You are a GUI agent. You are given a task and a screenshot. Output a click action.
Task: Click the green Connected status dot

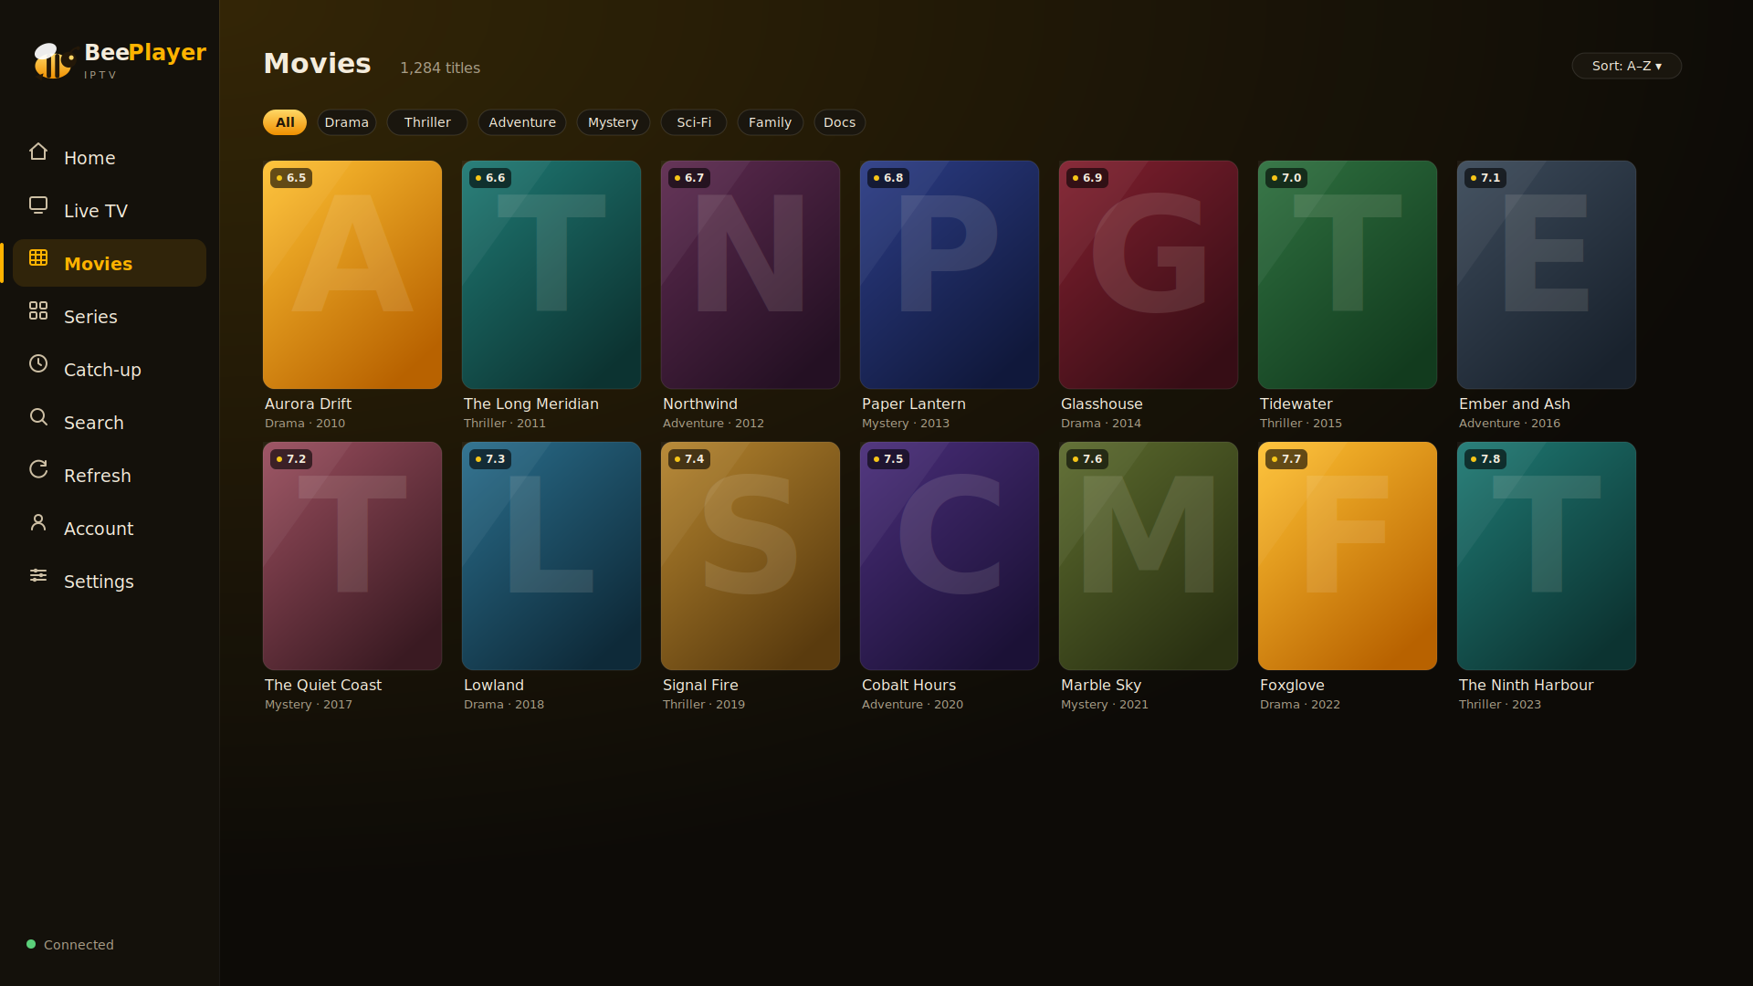pyautogui.click(x=31, y=944)
